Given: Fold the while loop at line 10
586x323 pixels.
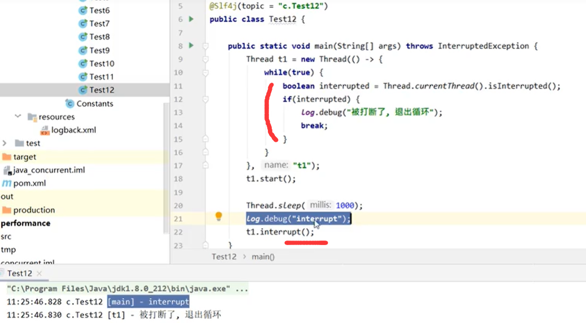Looking at the screenshot, I should (x=205, y=72).
